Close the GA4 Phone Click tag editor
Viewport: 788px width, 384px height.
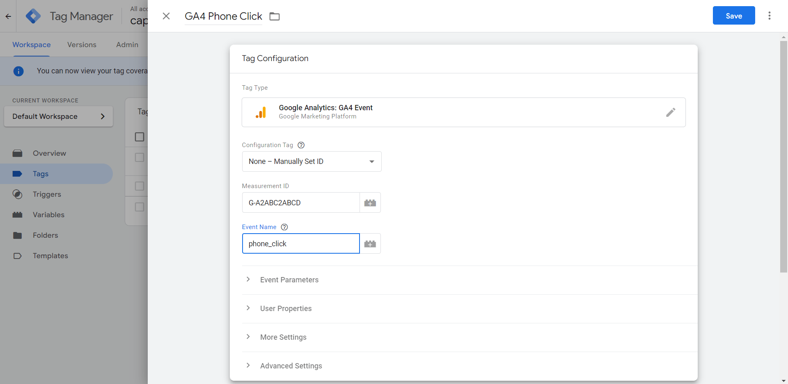166,16
